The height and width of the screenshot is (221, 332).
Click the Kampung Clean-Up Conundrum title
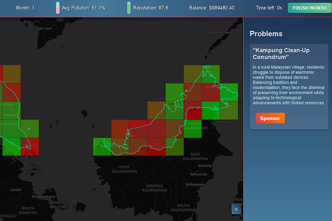pyautogui.click(x=281, y=54)
